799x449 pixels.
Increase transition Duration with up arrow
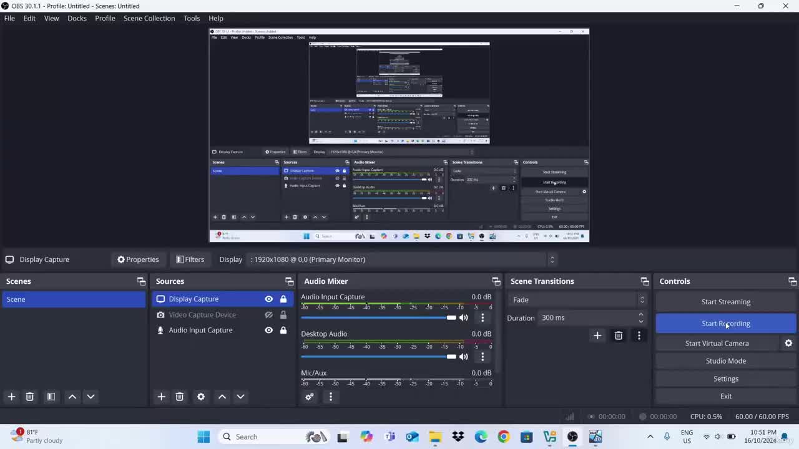641,315
